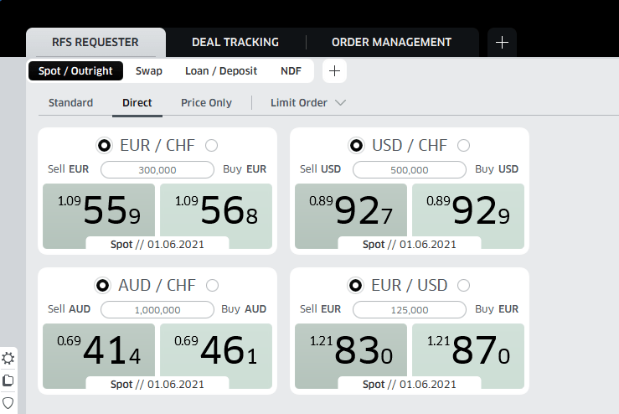Click the Buy USD 0.89929 price tile

tap(468, 212)
